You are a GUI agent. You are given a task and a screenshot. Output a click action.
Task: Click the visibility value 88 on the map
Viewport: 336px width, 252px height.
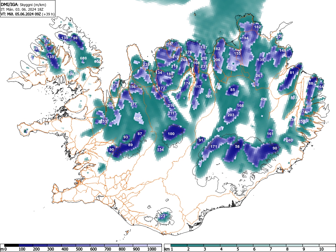pyautogui.click(x=311, y=83)
